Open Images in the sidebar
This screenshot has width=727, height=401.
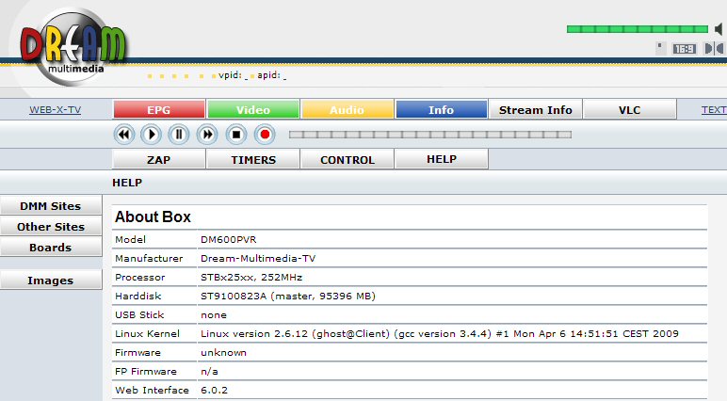(x=51, y=281)
